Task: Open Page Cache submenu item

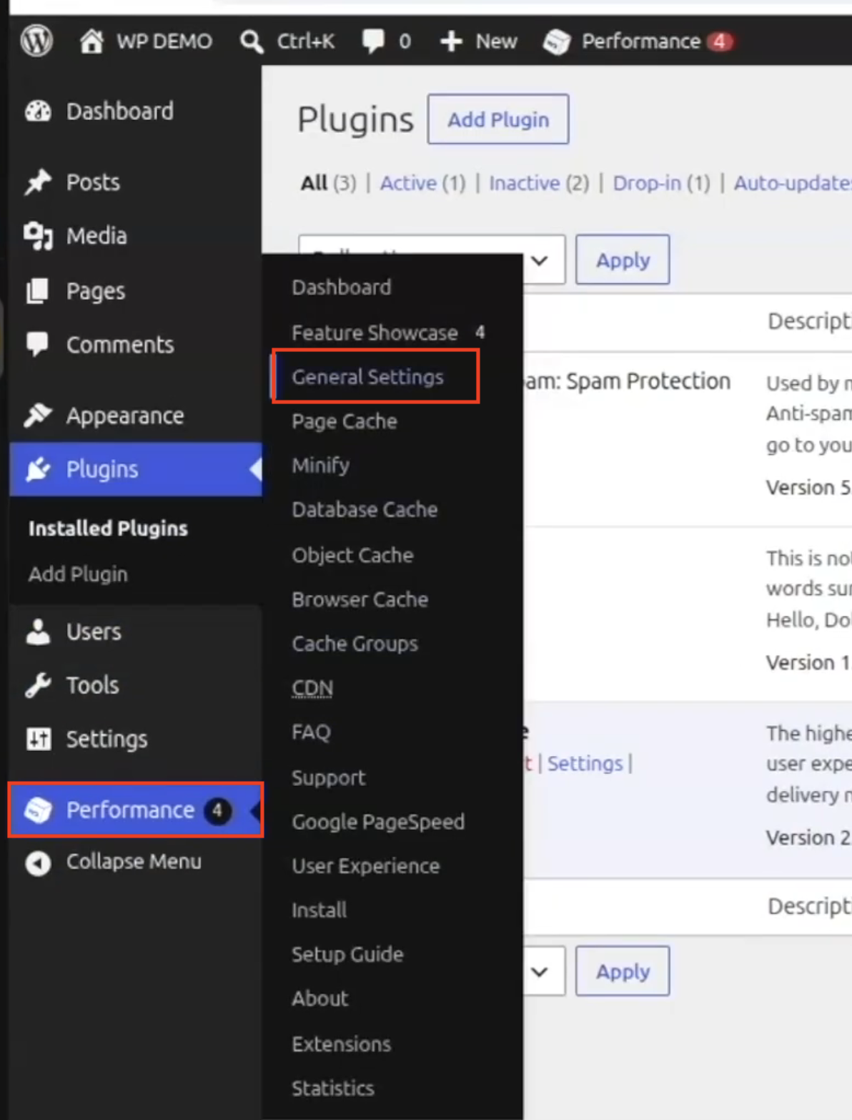Action: pyautogui.click(x=345, y=421)
